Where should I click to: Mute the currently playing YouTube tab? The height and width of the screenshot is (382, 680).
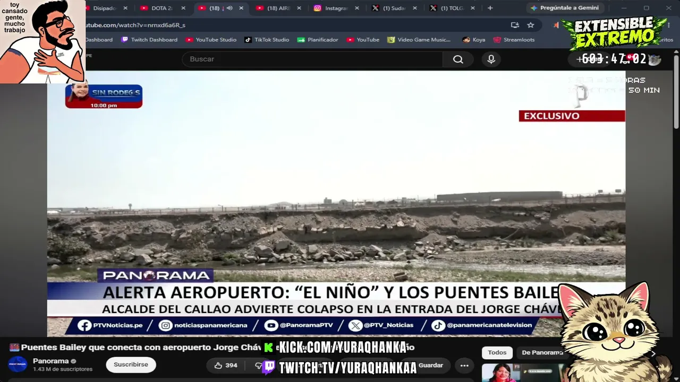coord(229,8)
